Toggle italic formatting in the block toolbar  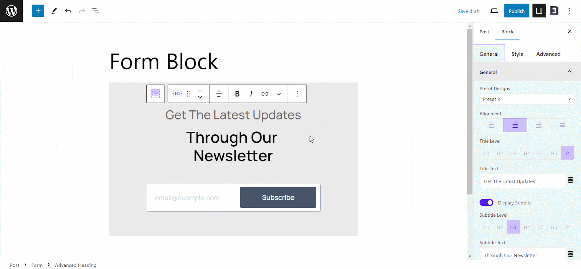[251, 94]
